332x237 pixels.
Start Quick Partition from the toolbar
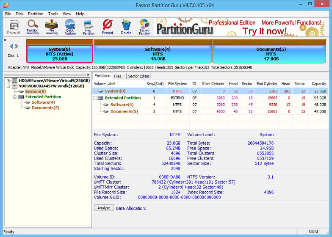click(x=70, y=27)
